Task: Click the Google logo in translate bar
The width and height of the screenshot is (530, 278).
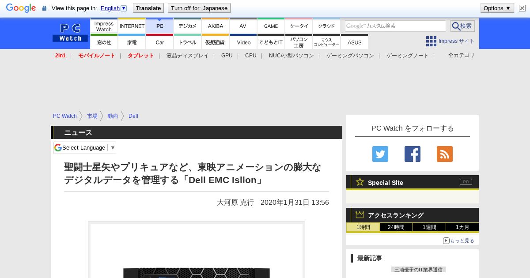Action: pos(21,8)
